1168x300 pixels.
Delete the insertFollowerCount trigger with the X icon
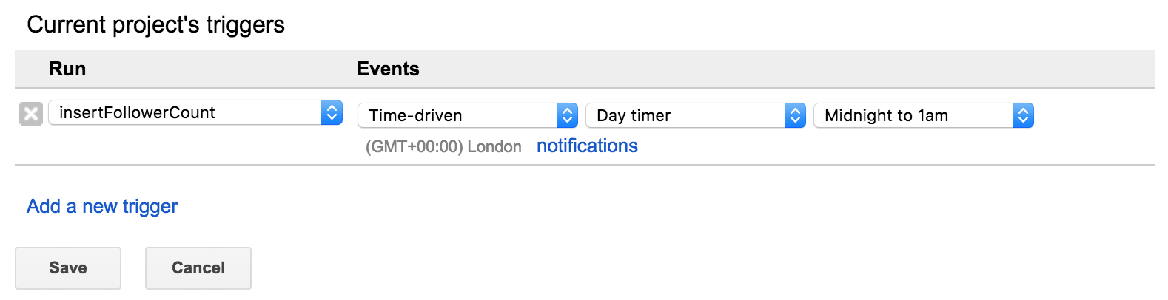pyautogui.click(x=30, y=114)
